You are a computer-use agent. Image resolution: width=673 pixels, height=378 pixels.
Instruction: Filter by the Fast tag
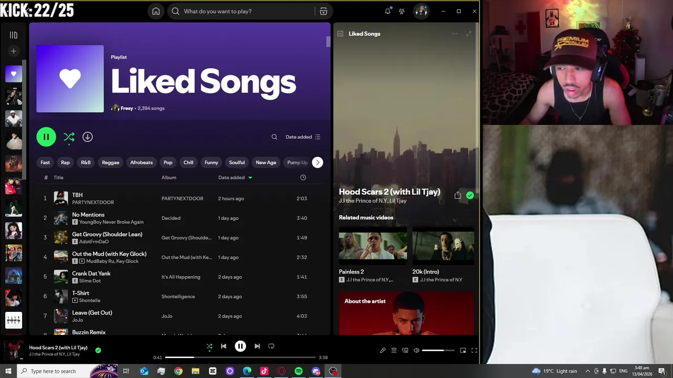[x=45, y=162]
